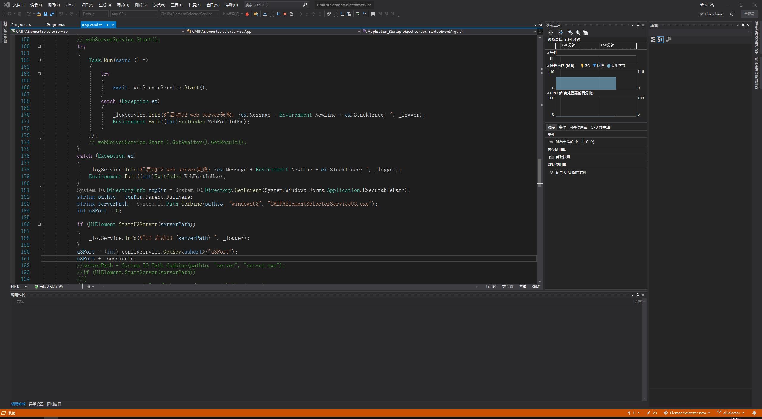
Task: Open diagnostic tools settings gear
Action: (x=550, y=32)
